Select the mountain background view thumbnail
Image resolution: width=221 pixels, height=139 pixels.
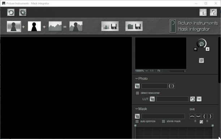(x=55, y=26)
